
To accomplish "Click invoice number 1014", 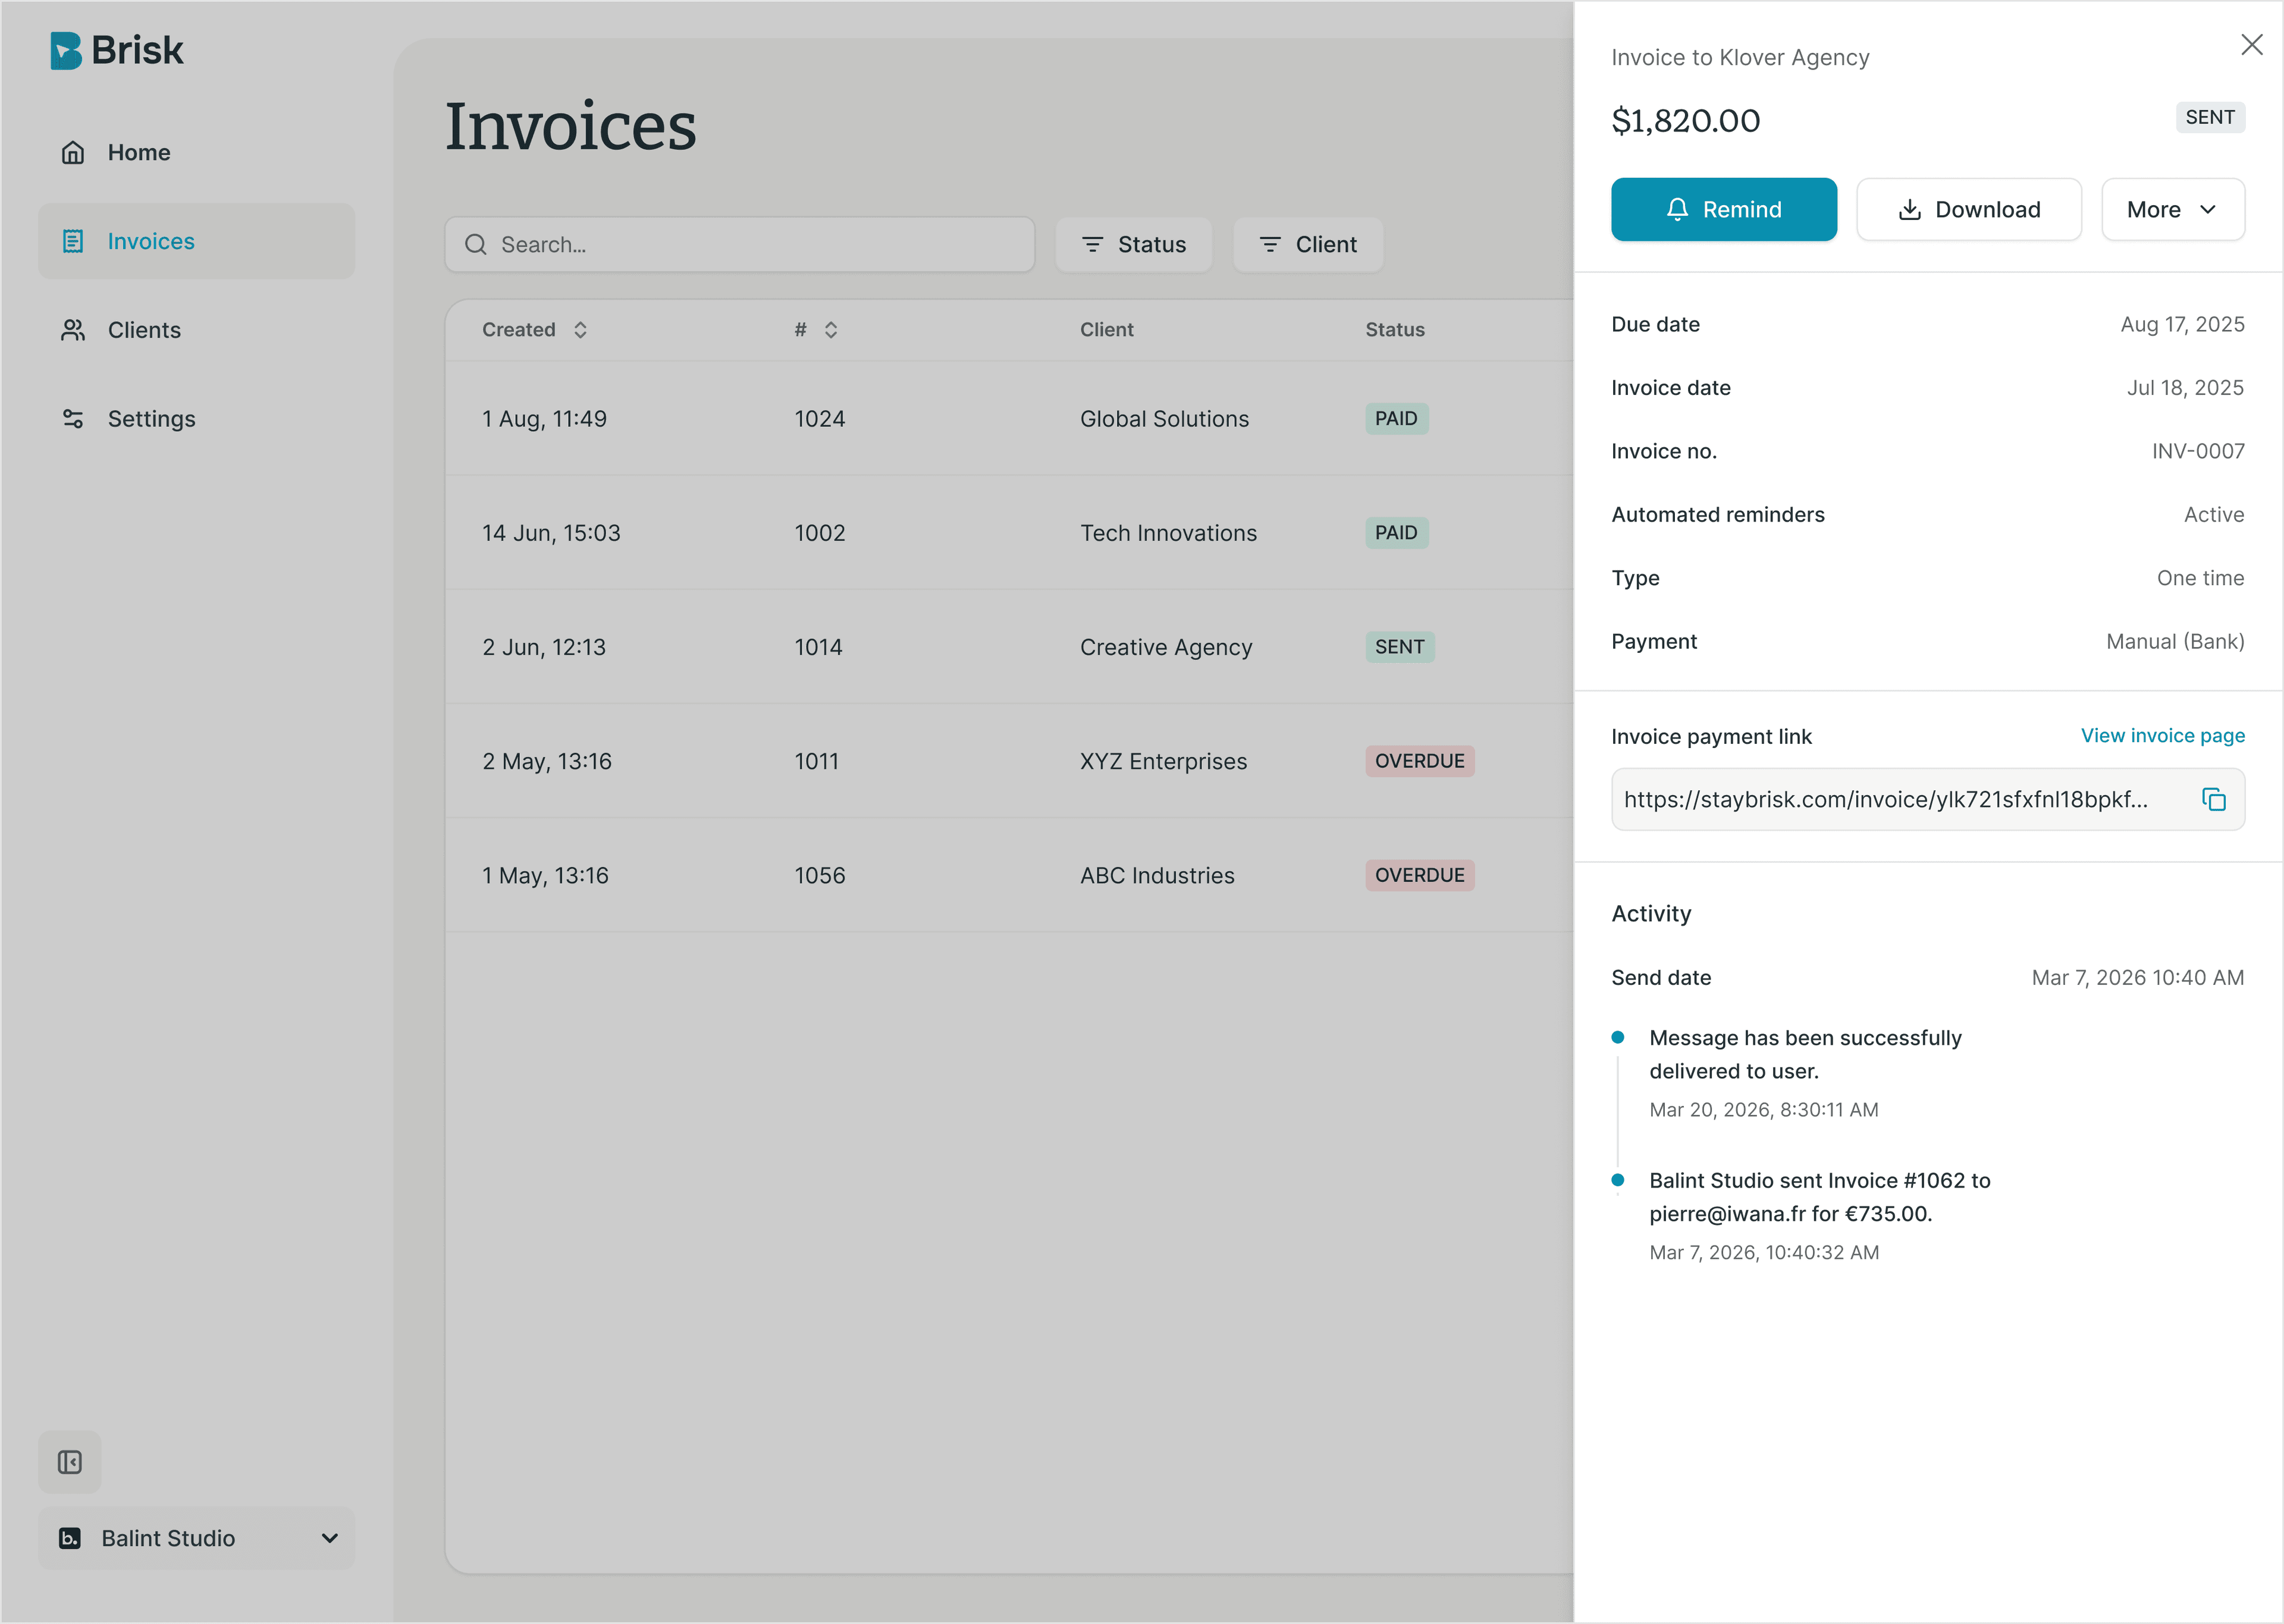I will tap(819, 647).
